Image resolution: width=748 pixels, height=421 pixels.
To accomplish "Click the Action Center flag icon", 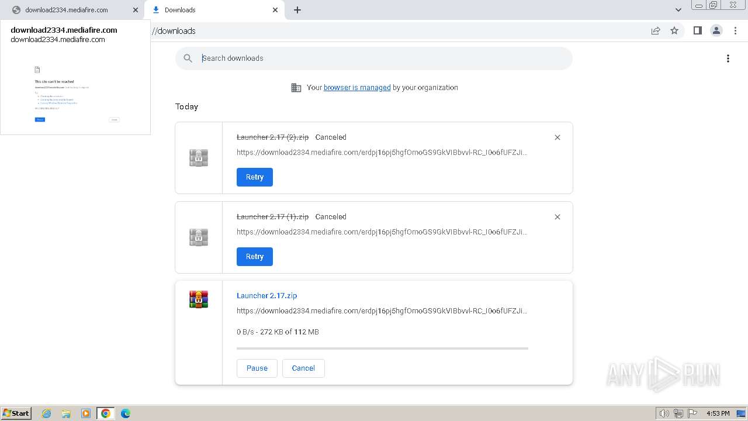I will click(692, 413).
